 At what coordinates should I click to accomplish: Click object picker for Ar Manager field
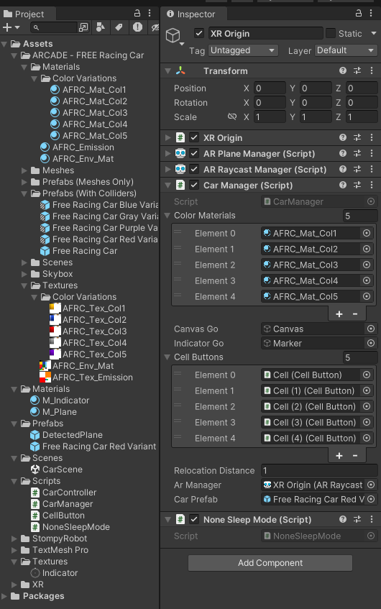pos(371,485)
